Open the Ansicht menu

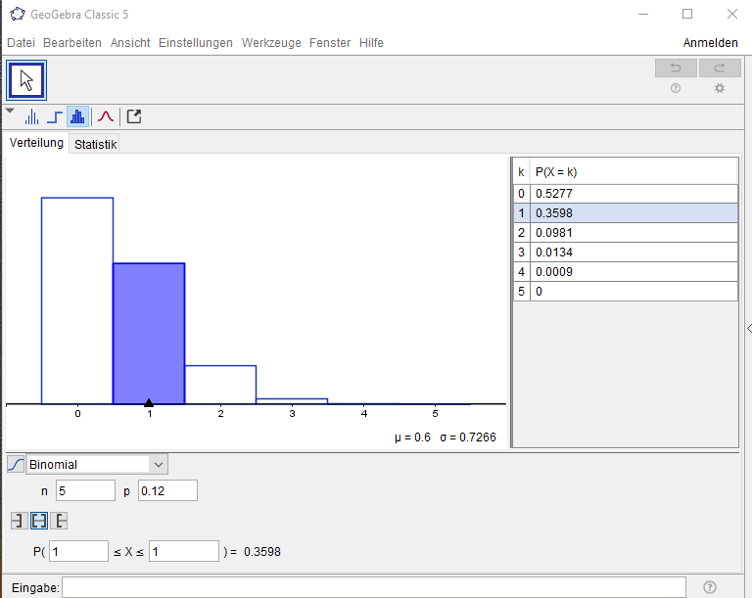click(x=130, y=43)
